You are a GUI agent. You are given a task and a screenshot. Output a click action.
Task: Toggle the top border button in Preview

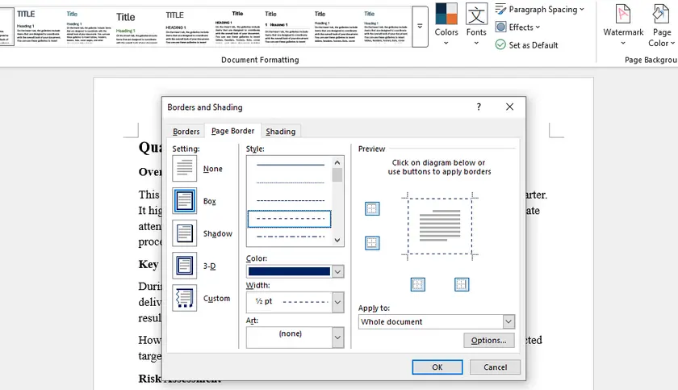(372, 209)
